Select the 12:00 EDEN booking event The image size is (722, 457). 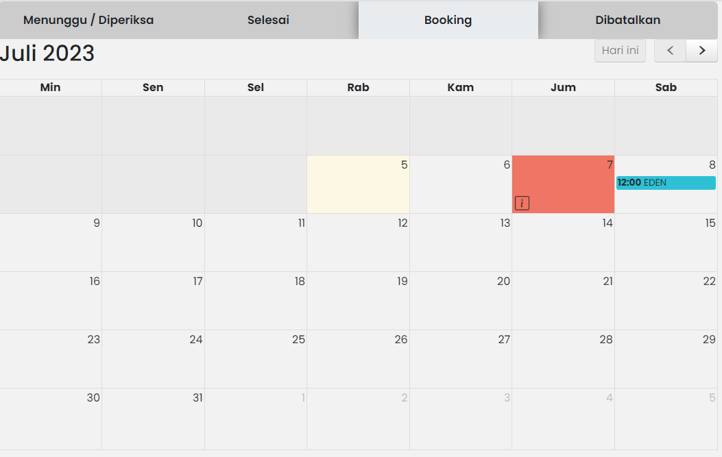pyautogui.click(x=665, y=182)
